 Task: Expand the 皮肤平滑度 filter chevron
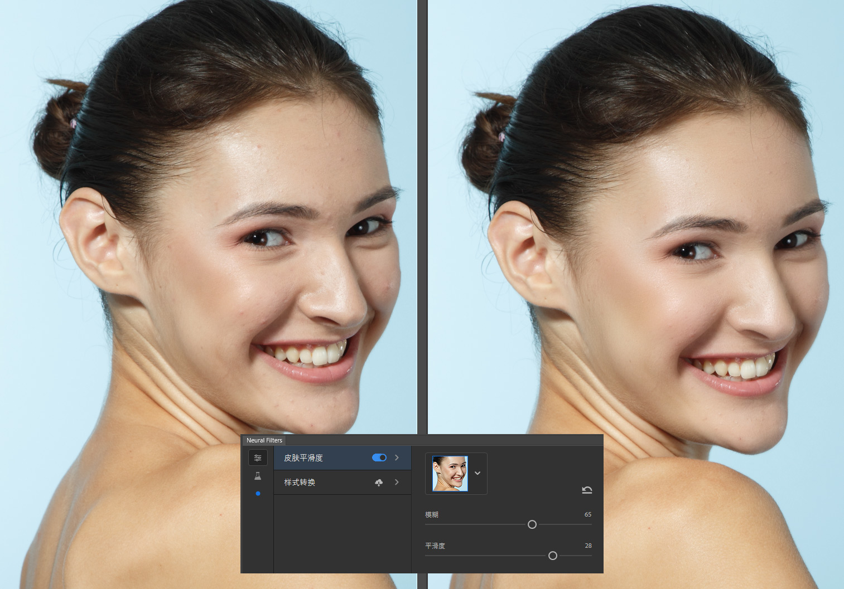(x=397, y=457)
